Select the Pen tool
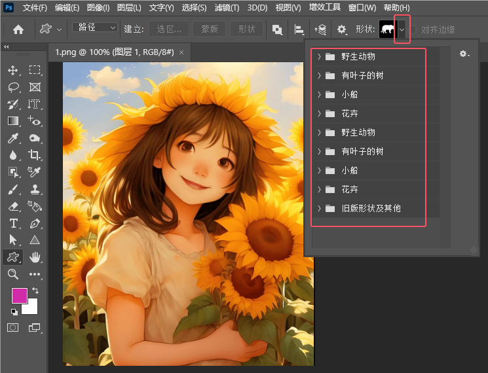Screen dimensions: 488x373 click(x=35, y=223)
